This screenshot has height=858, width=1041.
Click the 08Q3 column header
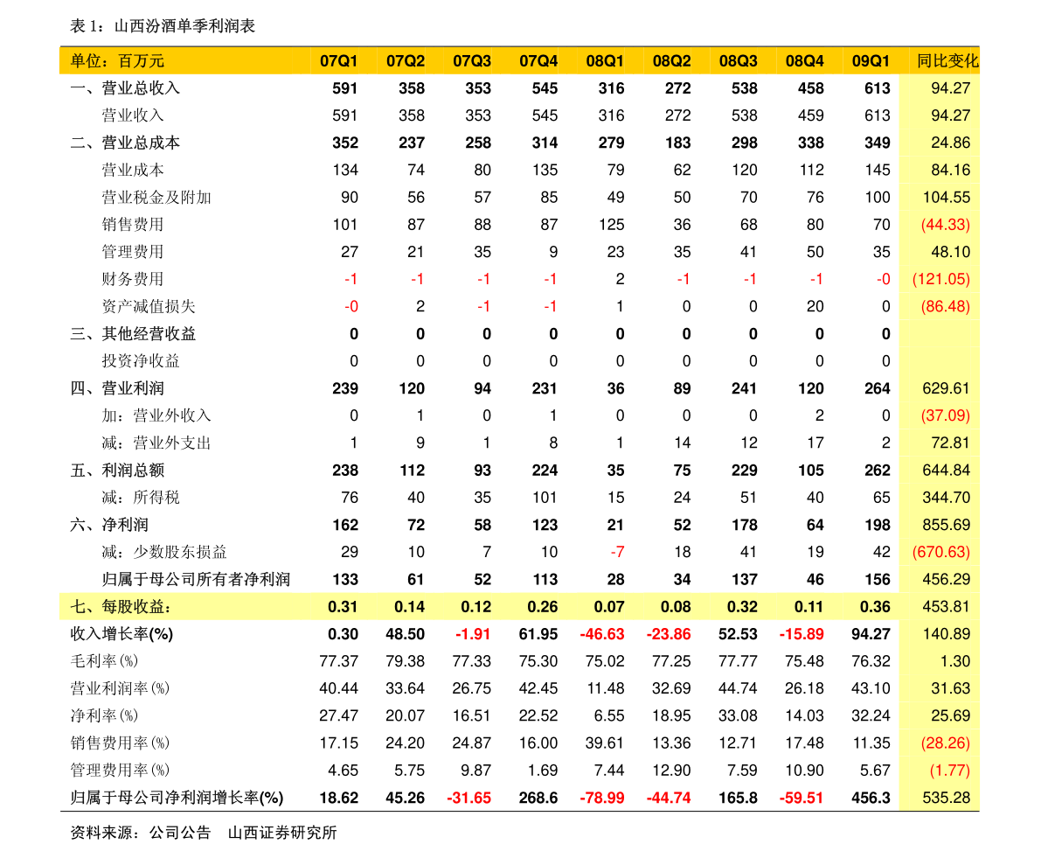point(739,61)
